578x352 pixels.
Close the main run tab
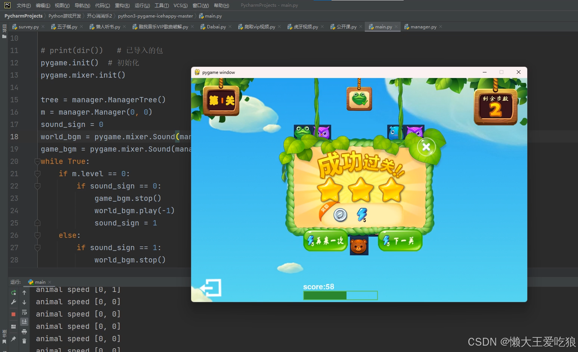coord(50,282)
